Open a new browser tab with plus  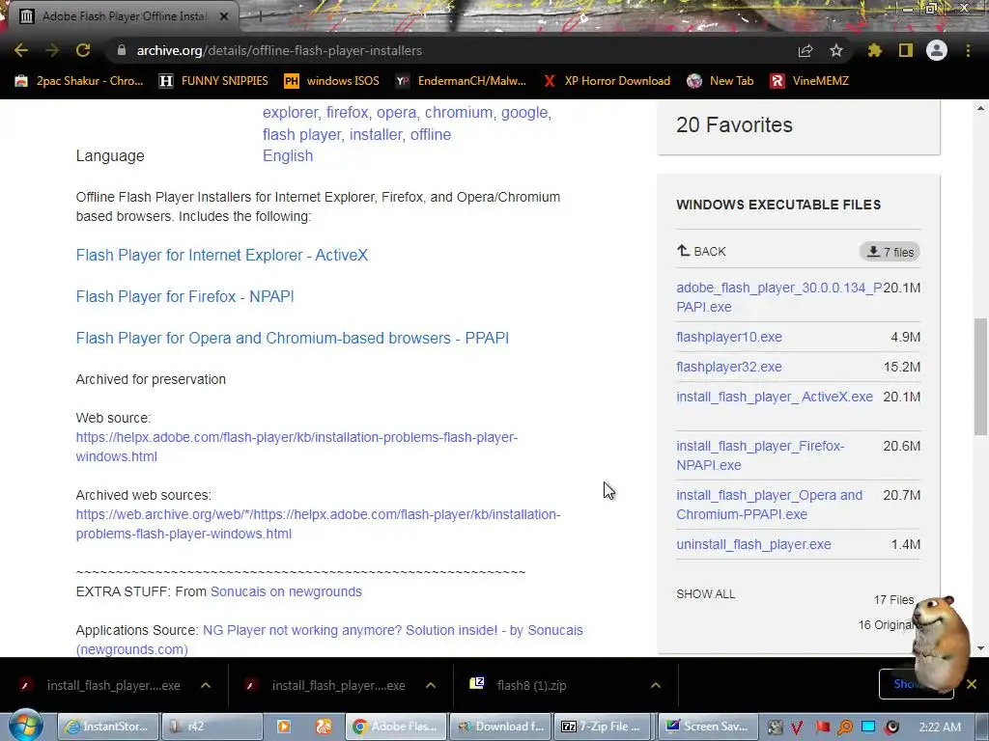[260, 16]
